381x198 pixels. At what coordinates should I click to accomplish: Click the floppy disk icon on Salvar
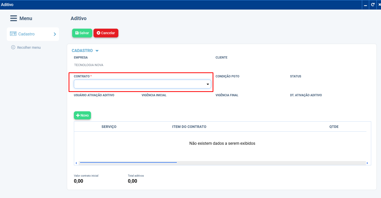[x=77, y=33]
